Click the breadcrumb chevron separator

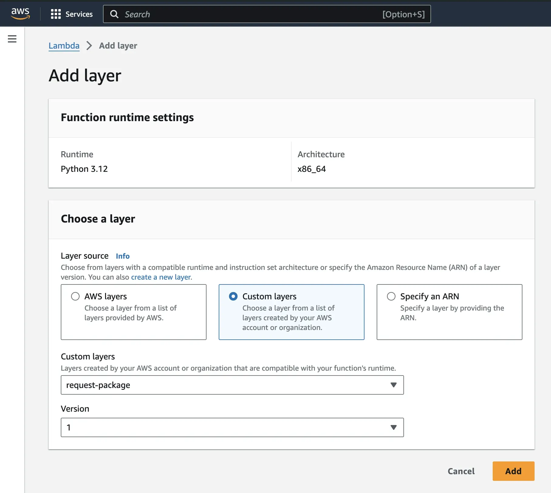point(89,46)
